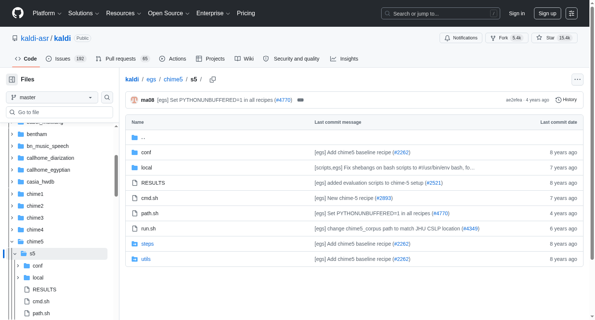595x320 pixels.
Task: Click the RESULTS file icon in file list
Action: 135,183
